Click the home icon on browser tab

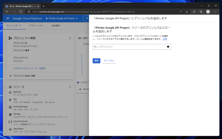click(7, 7)
